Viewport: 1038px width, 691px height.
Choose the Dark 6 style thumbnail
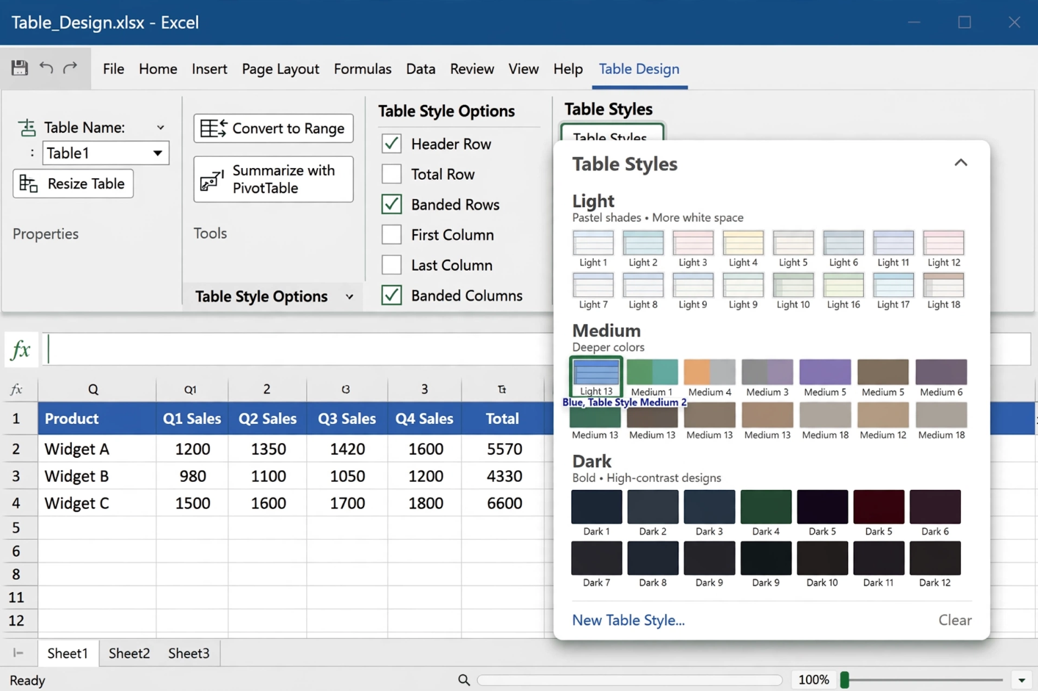point(935,507)
